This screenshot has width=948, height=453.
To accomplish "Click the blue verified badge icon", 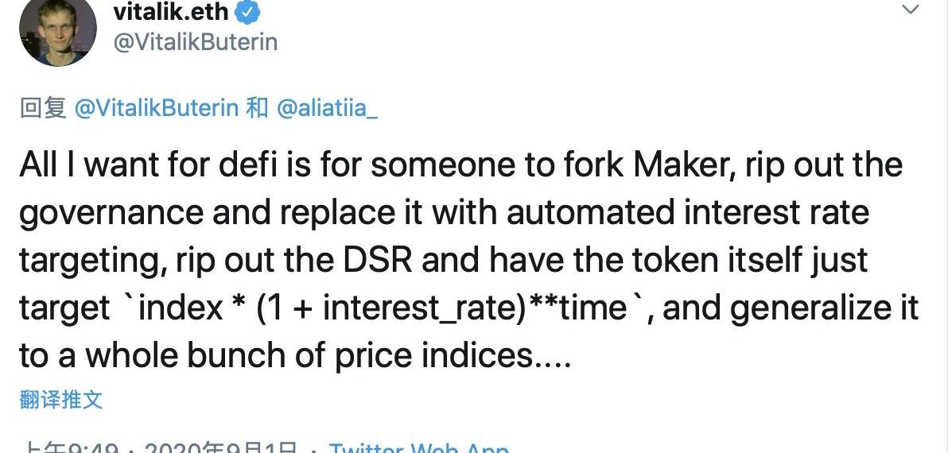I will [248, 13].
